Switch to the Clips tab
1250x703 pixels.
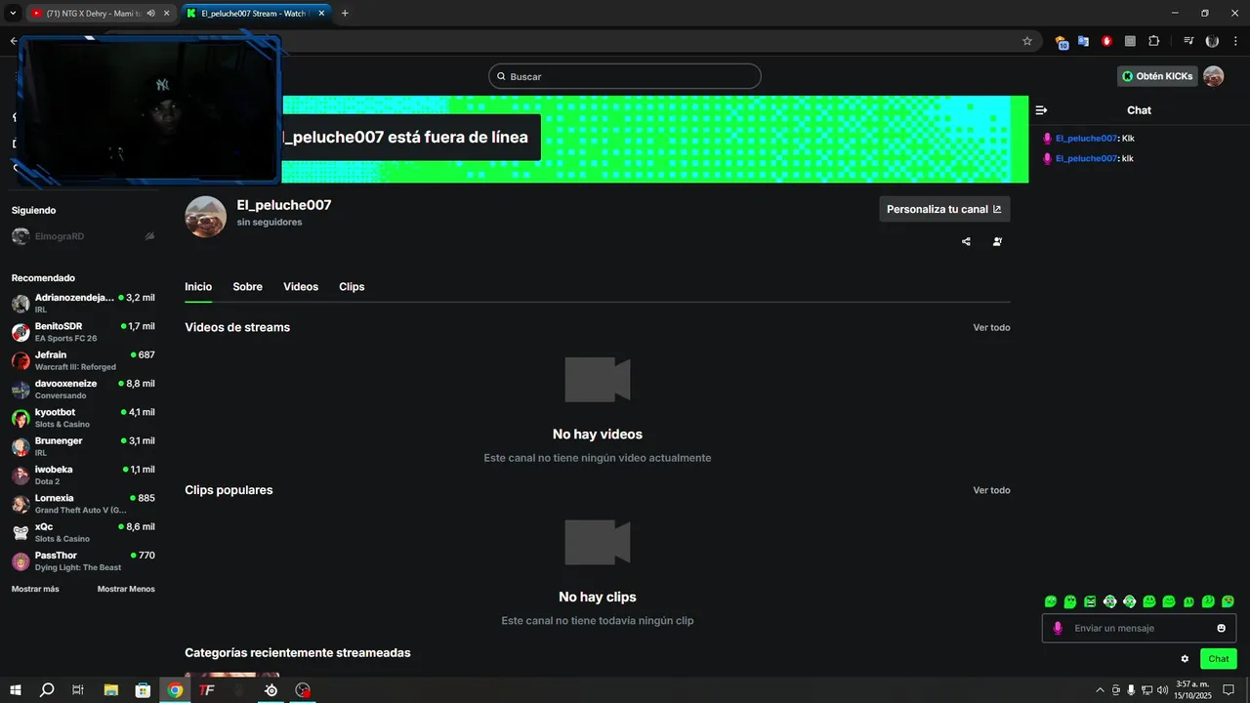(x=352, y=286)
